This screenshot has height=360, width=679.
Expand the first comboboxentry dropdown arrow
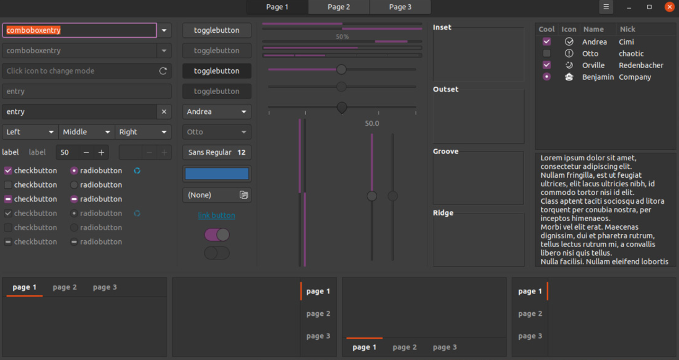coord(164,30)
